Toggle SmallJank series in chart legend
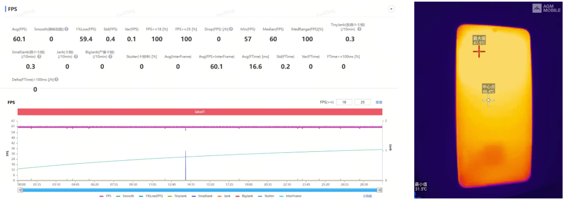Viewport: 567px width, 202px height. (203, 196)
